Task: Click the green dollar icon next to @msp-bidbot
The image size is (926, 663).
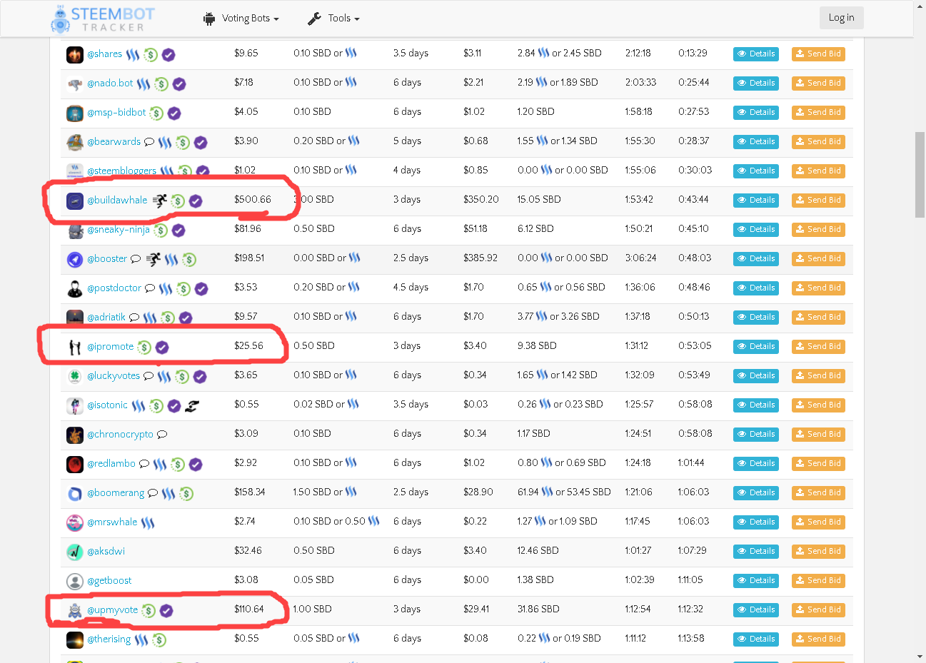Action: pyautogui.click(x=156, y=113)
